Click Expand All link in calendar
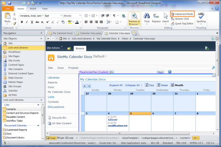This screenshot has height=147, width=221. pyautogui.click(x=116, y=85)
